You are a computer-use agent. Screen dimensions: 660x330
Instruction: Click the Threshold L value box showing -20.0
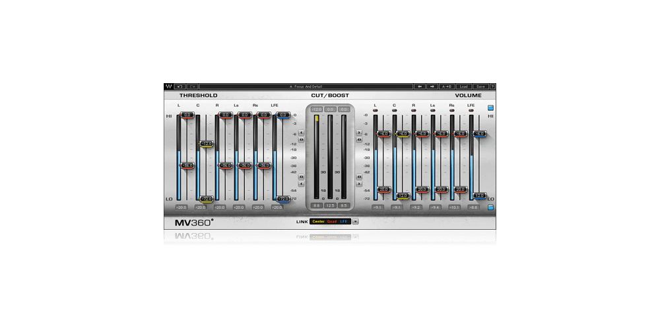point(181,207)
